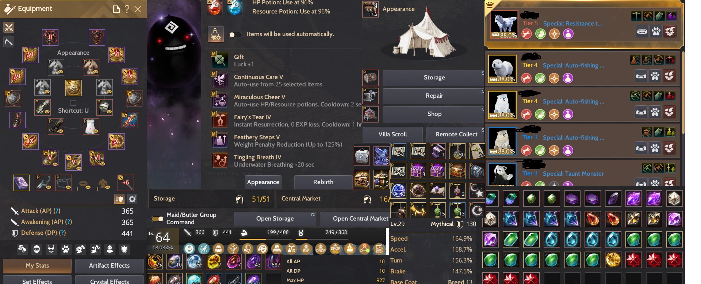Screen dimensions: 701x284
Task: Select the paw print stats category icon
Action: (66, 249)
